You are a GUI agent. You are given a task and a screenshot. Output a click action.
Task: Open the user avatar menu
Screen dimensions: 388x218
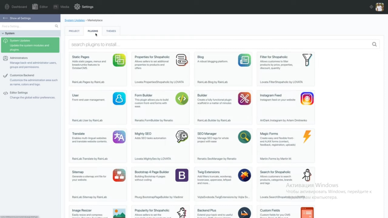[380, 7]
